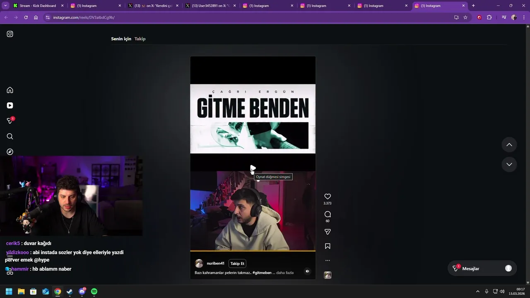The height and width of the screenshot is (298, 530).
Task: Switch to Senin için tab
Action: (121, 39)
